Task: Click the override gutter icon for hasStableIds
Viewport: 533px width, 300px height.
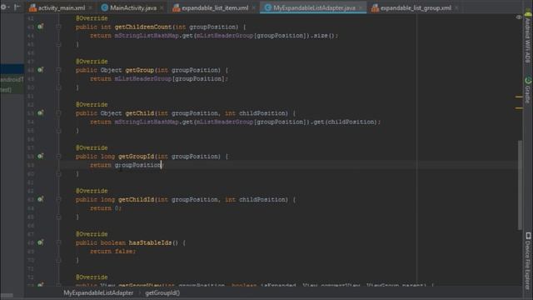Action: [41, 242]
